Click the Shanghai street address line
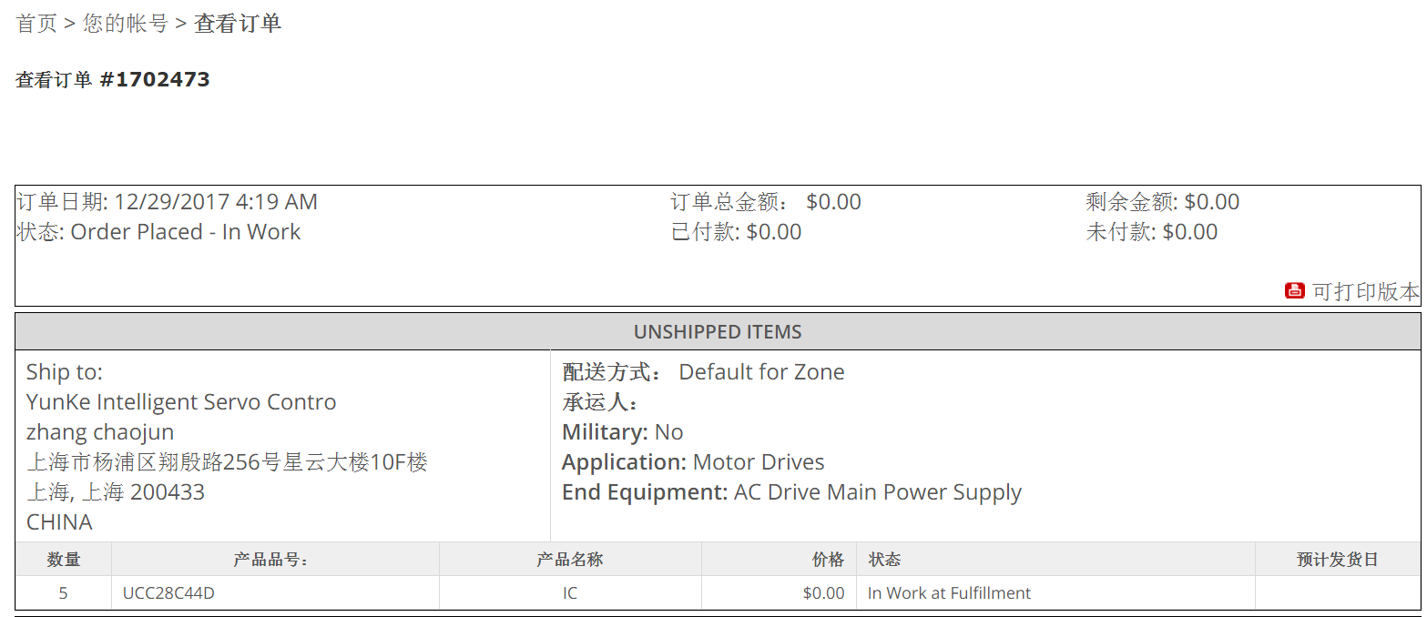 (x=227, y=462)
